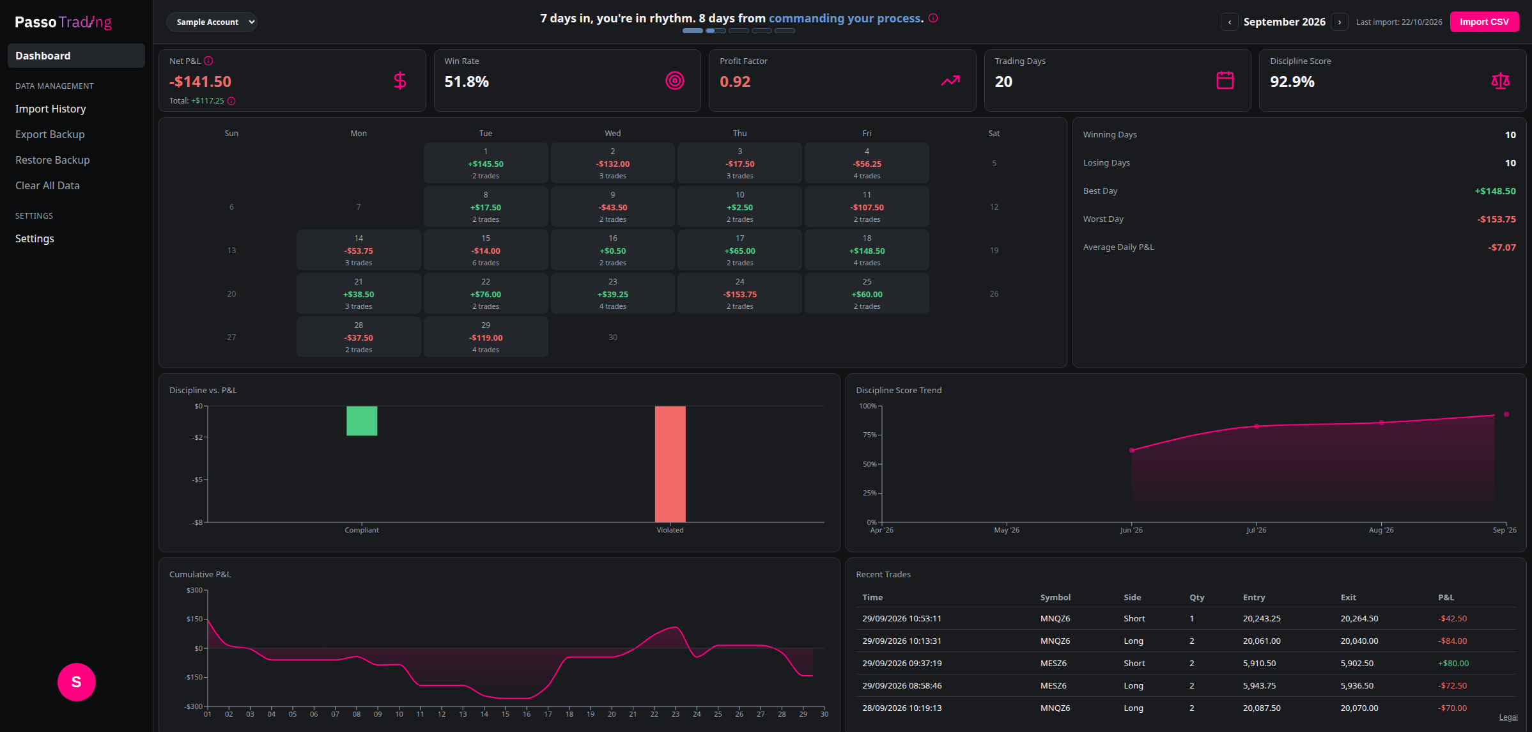Select calendar day 18 with +$148.50
1532x732 pixels.
[867, 250]
